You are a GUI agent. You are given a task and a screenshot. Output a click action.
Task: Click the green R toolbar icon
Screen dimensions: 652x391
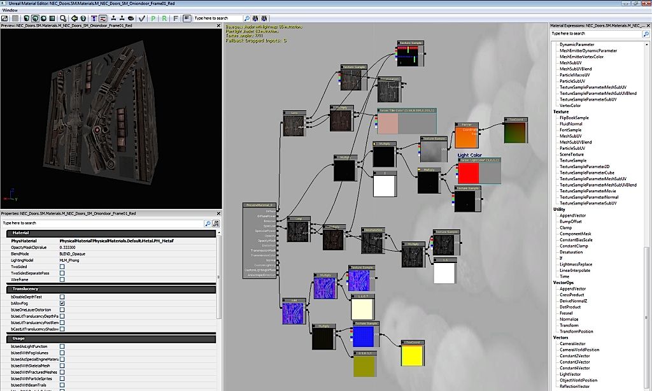coord(164,18)
